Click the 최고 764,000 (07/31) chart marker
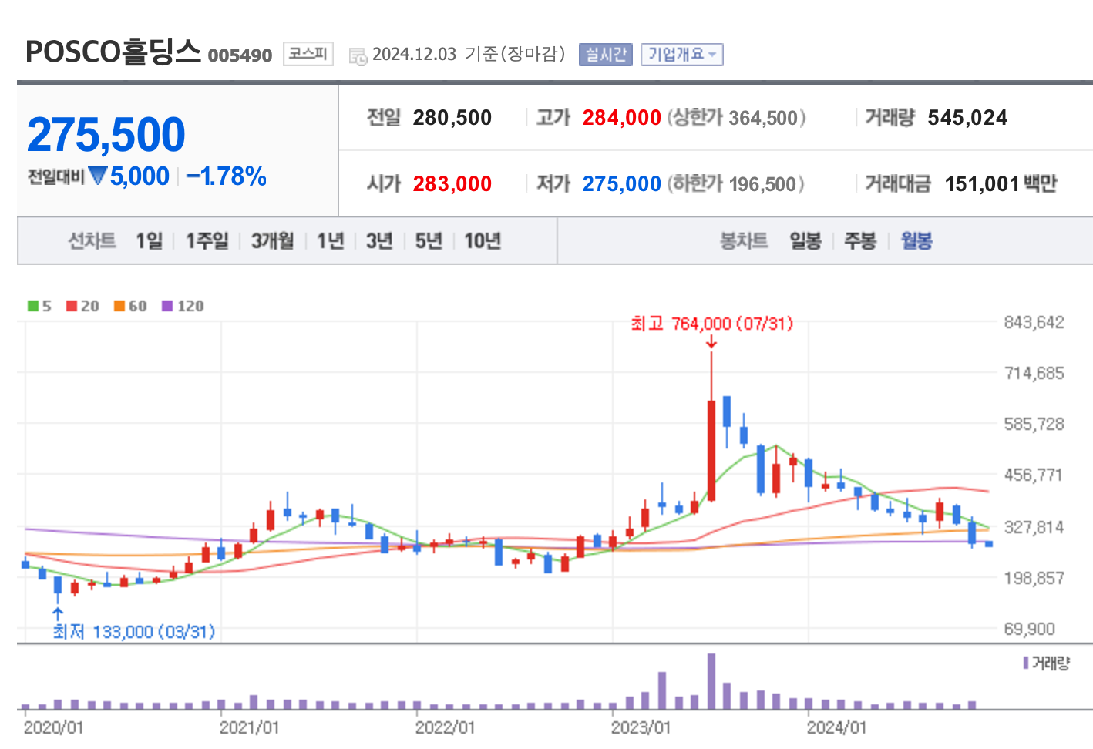The image size is (1093, 749). tap(711, 324)
